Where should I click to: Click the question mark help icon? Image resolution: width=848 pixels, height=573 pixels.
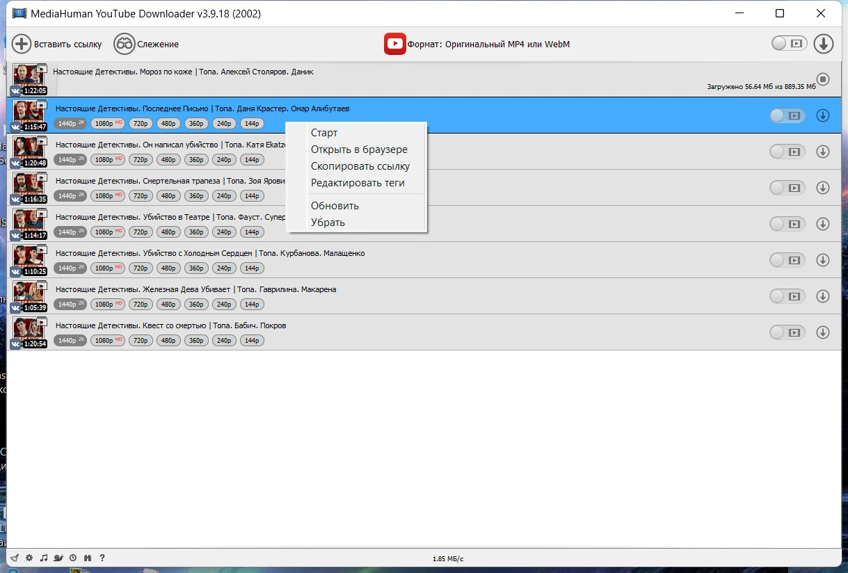102,558
